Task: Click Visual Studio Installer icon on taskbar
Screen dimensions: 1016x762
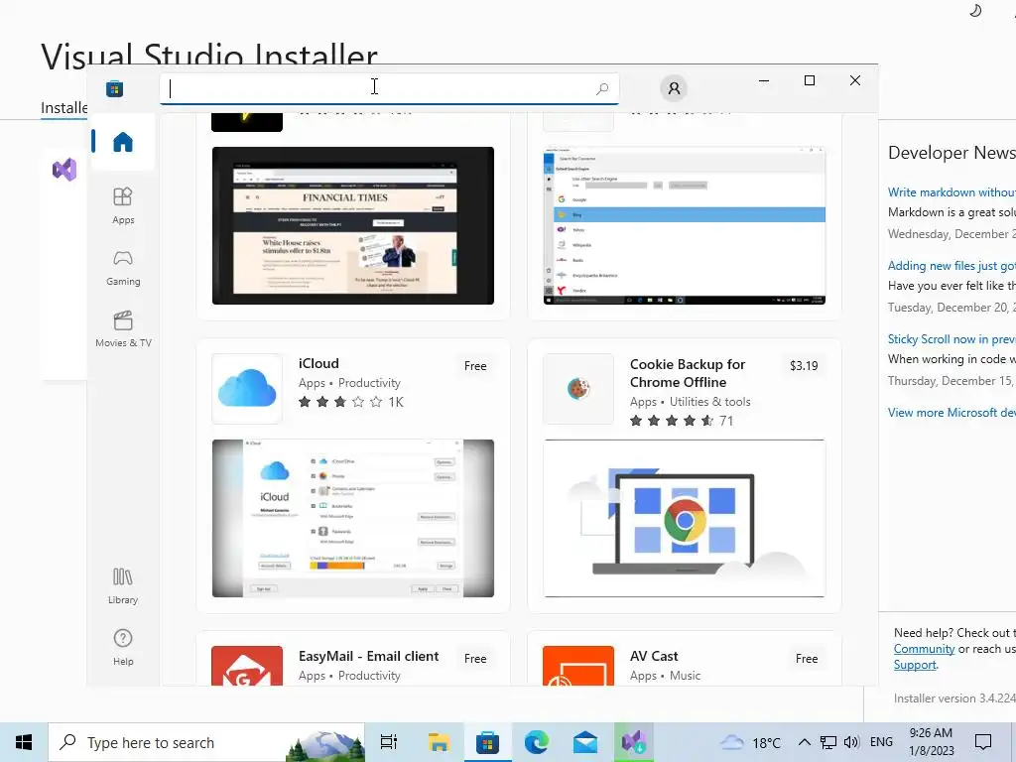Action: point(634,742)
